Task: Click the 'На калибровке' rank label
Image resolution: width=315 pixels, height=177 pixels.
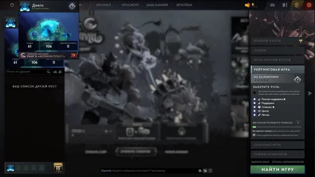Action: point(266,77)
